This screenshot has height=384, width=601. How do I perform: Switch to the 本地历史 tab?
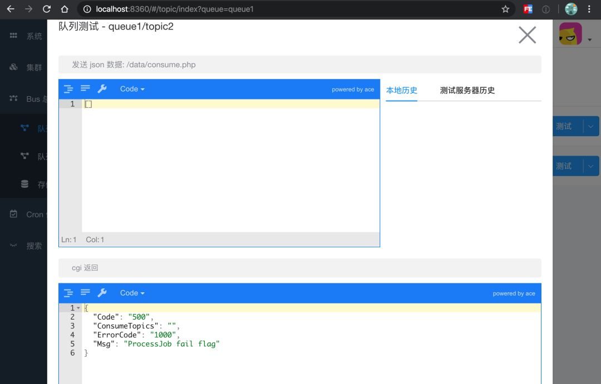click(x=401, y=91)
